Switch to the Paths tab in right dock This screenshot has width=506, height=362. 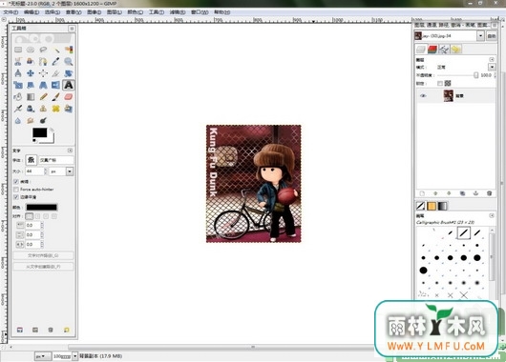tap(444, 50)
